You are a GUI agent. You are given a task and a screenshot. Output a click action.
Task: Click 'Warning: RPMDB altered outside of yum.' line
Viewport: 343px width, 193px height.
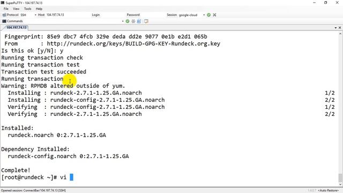[63, 86]
